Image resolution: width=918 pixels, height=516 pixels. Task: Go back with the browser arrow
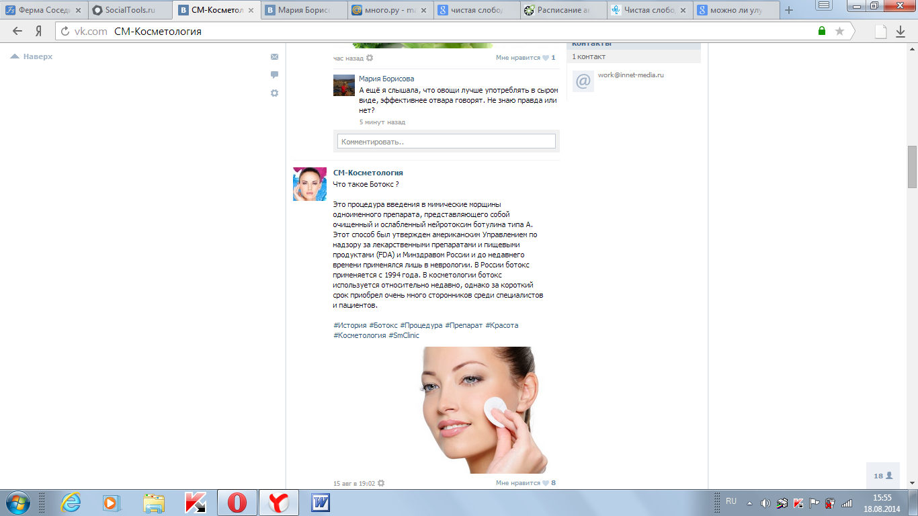coord(17,32)
